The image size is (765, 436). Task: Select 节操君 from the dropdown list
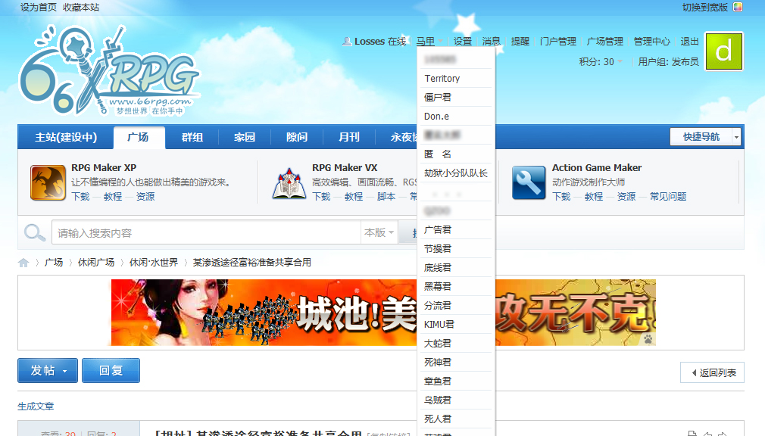(456, 249)
